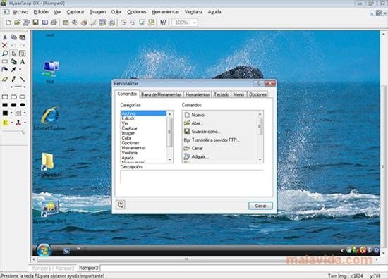
Task: Switch to the Menú tab in Personalizar
Action: tap(238, 94)
